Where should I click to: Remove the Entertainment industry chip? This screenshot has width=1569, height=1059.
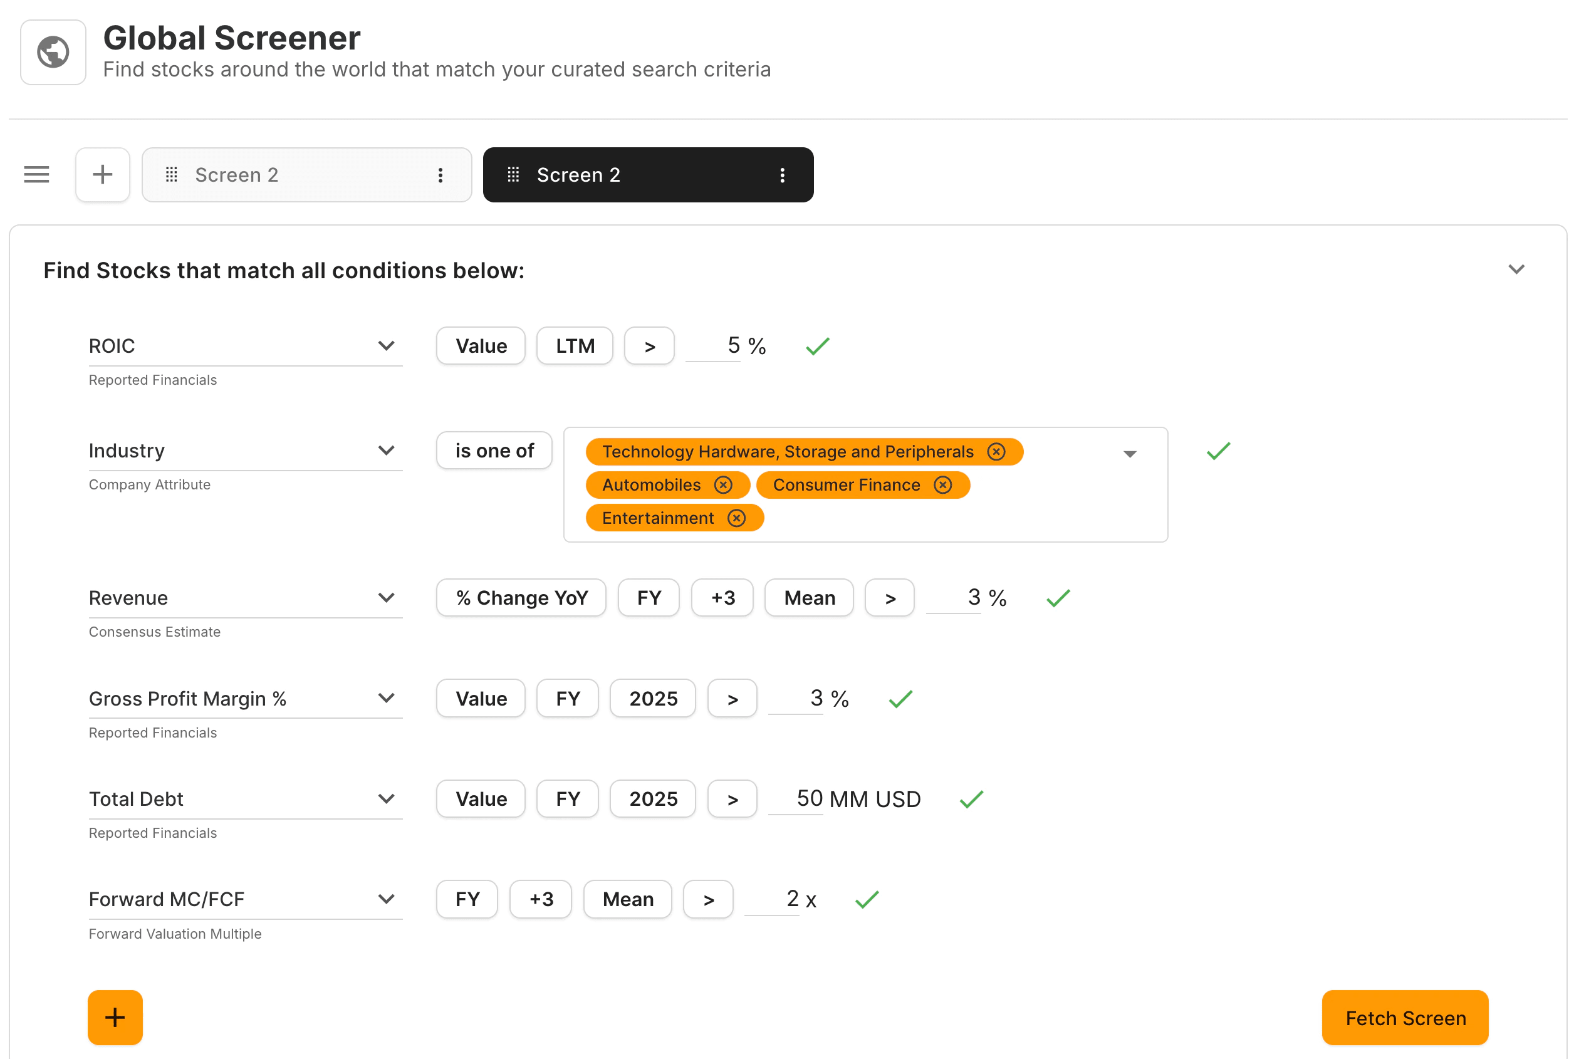(x=736, y=518)
